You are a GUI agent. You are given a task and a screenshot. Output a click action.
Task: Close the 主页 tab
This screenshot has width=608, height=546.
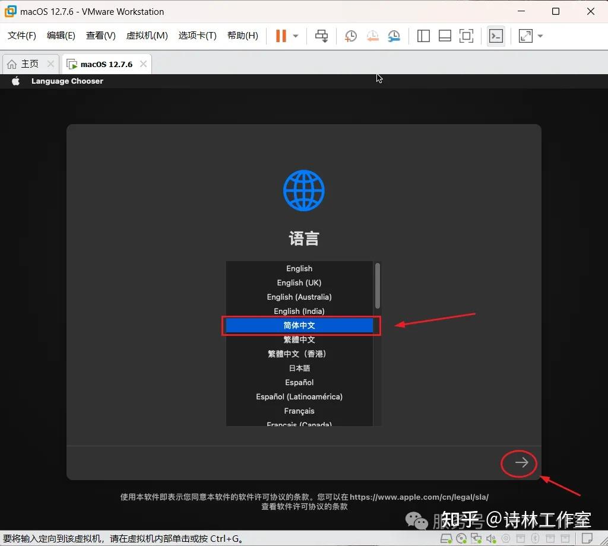click(x=50, y=64)
